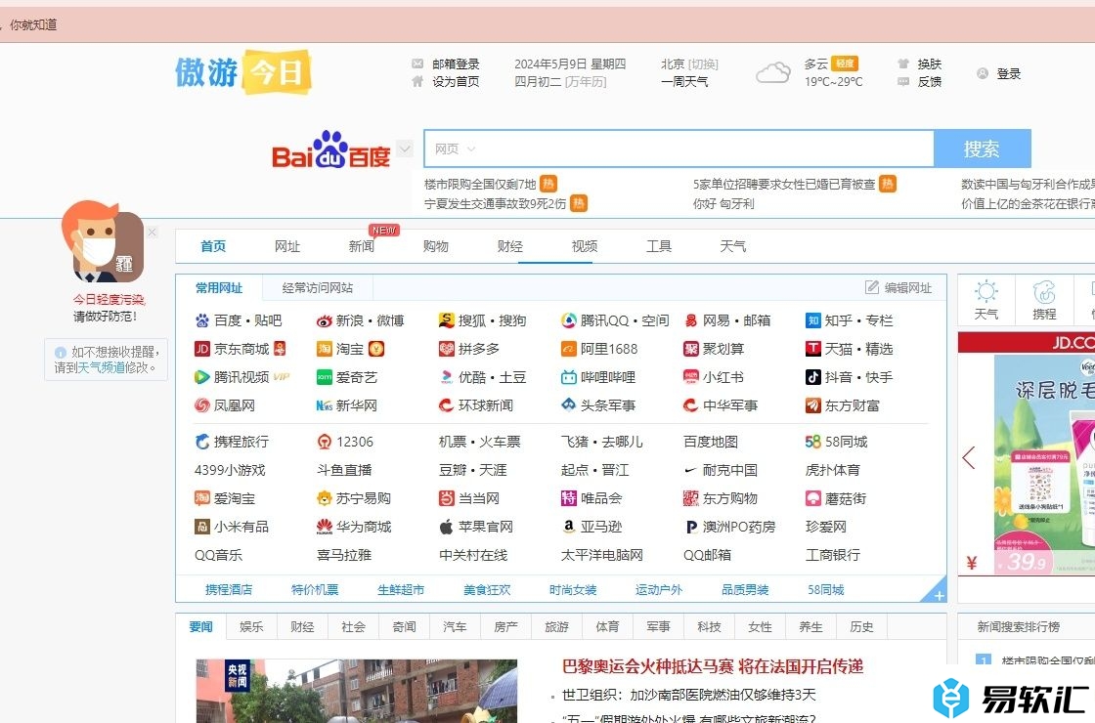Click the 12306 railway icon

pos(324,442)
